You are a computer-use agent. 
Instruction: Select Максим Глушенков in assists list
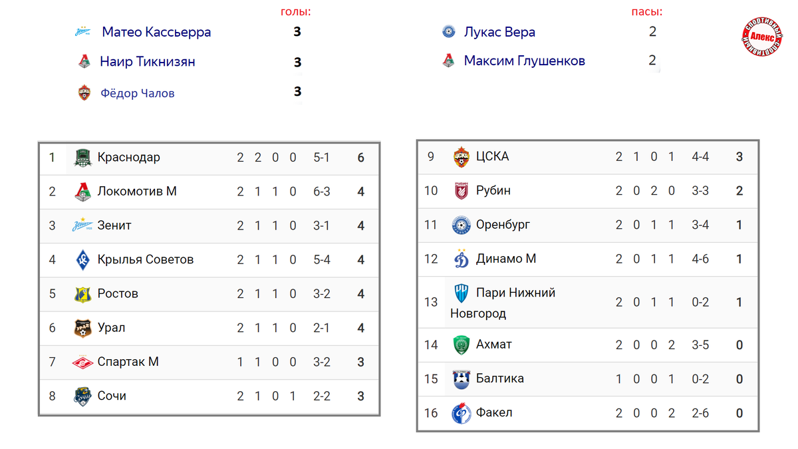(x=525, y=61)
